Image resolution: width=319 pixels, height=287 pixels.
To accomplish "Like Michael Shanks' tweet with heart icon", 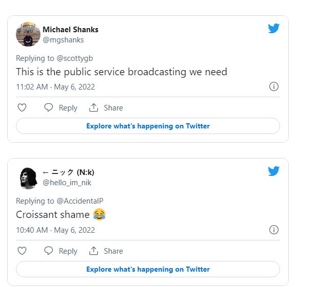I will (22, 107).
